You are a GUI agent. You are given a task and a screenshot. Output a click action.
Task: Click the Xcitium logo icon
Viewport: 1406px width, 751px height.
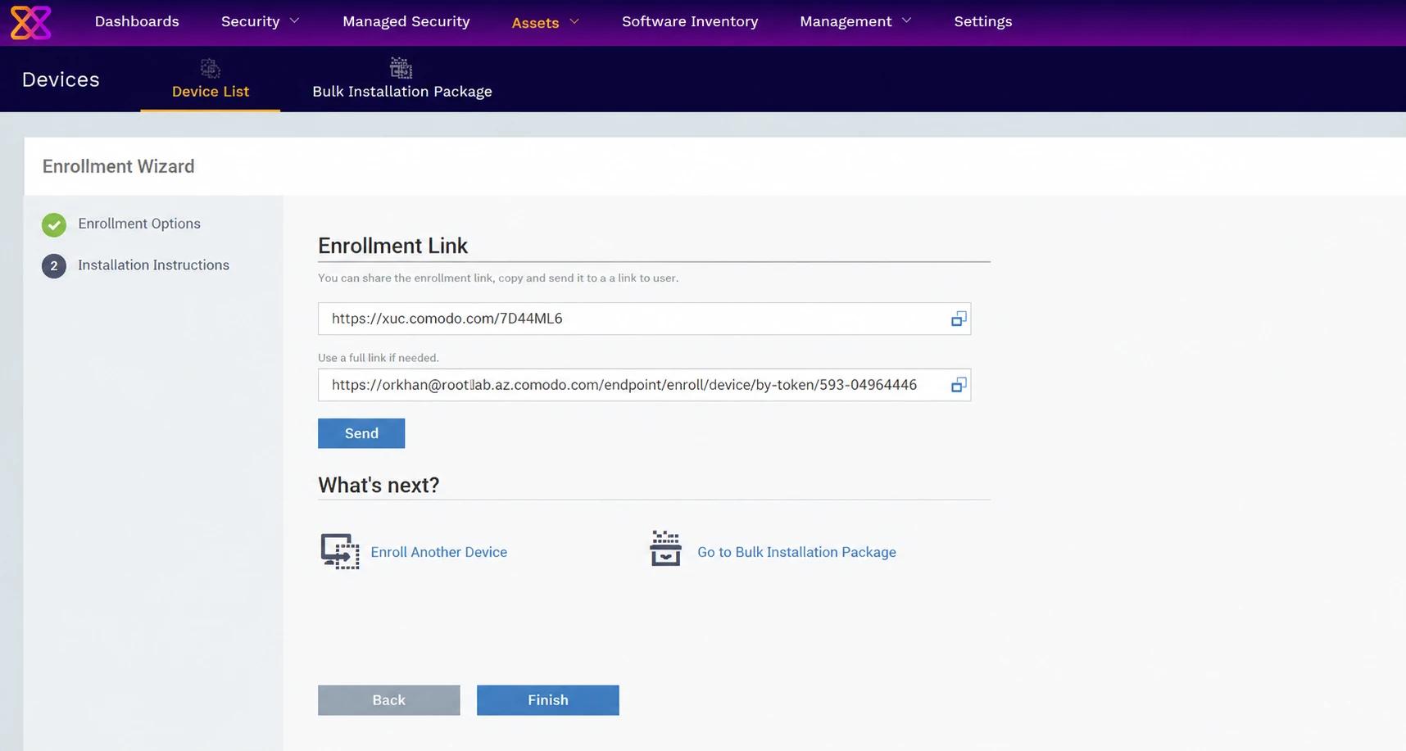31,22
